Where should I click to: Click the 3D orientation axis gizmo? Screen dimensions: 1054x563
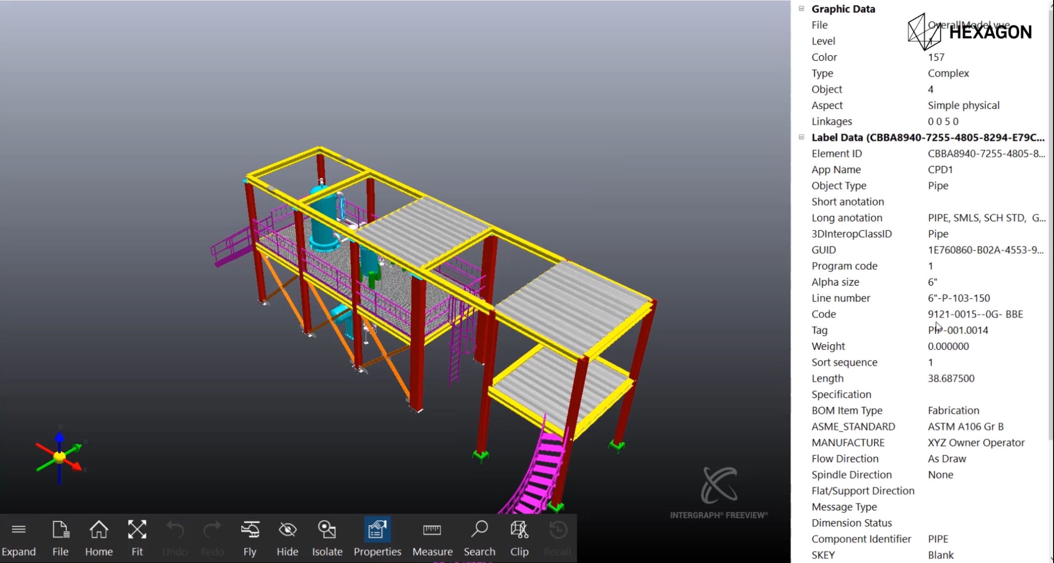click(60, 457)
